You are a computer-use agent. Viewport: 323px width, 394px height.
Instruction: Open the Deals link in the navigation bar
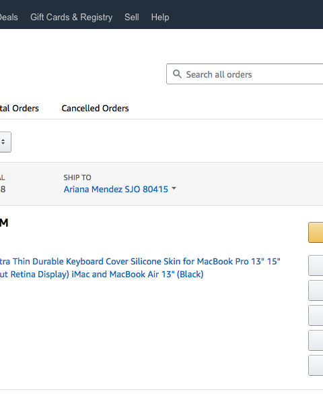(x=9, y=18)
